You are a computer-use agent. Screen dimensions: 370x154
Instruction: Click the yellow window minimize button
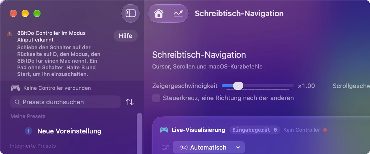tap(25, 13)
